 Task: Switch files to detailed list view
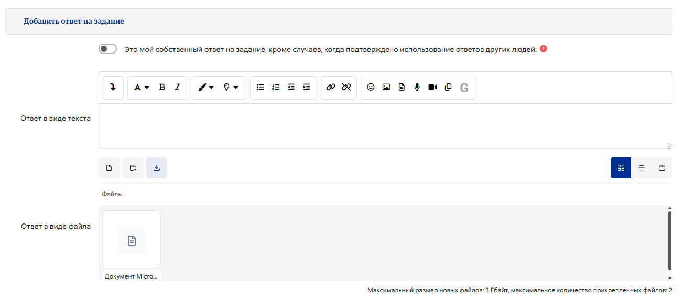pos(642,168)
